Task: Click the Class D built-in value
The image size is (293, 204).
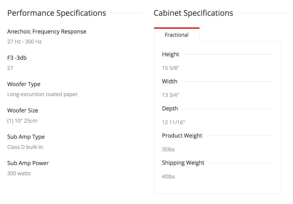Action: click(25, 147)
